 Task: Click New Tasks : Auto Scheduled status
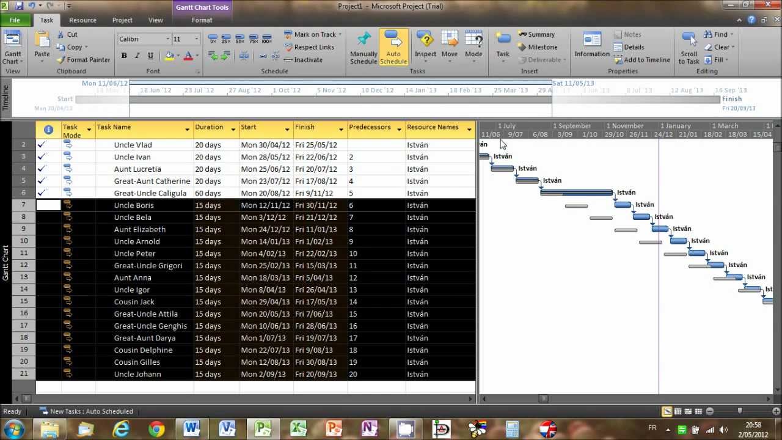[86, 411]
